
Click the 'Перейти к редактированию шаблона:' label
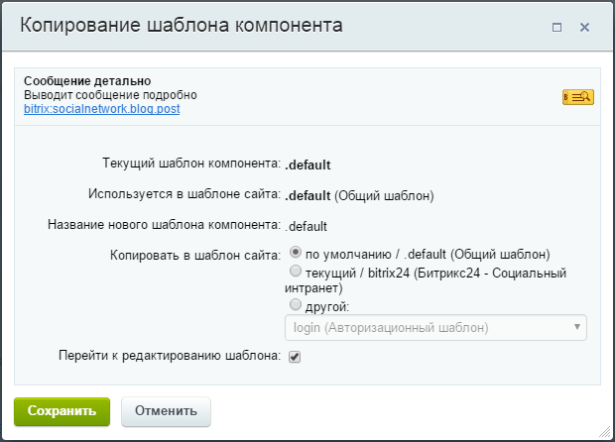170,356
